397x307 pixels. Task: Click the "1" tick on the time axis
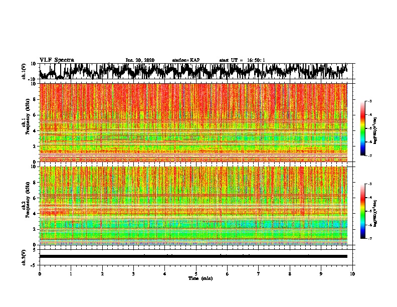coord(71,274)
